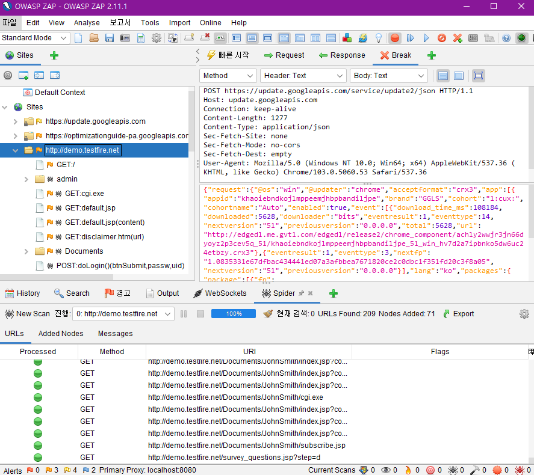Click the clean completed scans broom icon
The image size is (534, 475).
pyautogui.click(x=268, y=314)
